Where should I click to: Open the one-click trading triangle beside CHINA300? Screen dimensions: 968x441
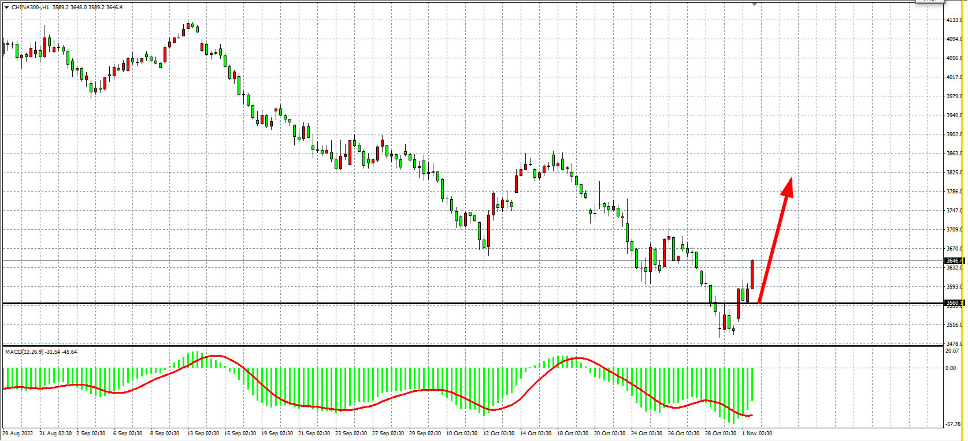6,8
